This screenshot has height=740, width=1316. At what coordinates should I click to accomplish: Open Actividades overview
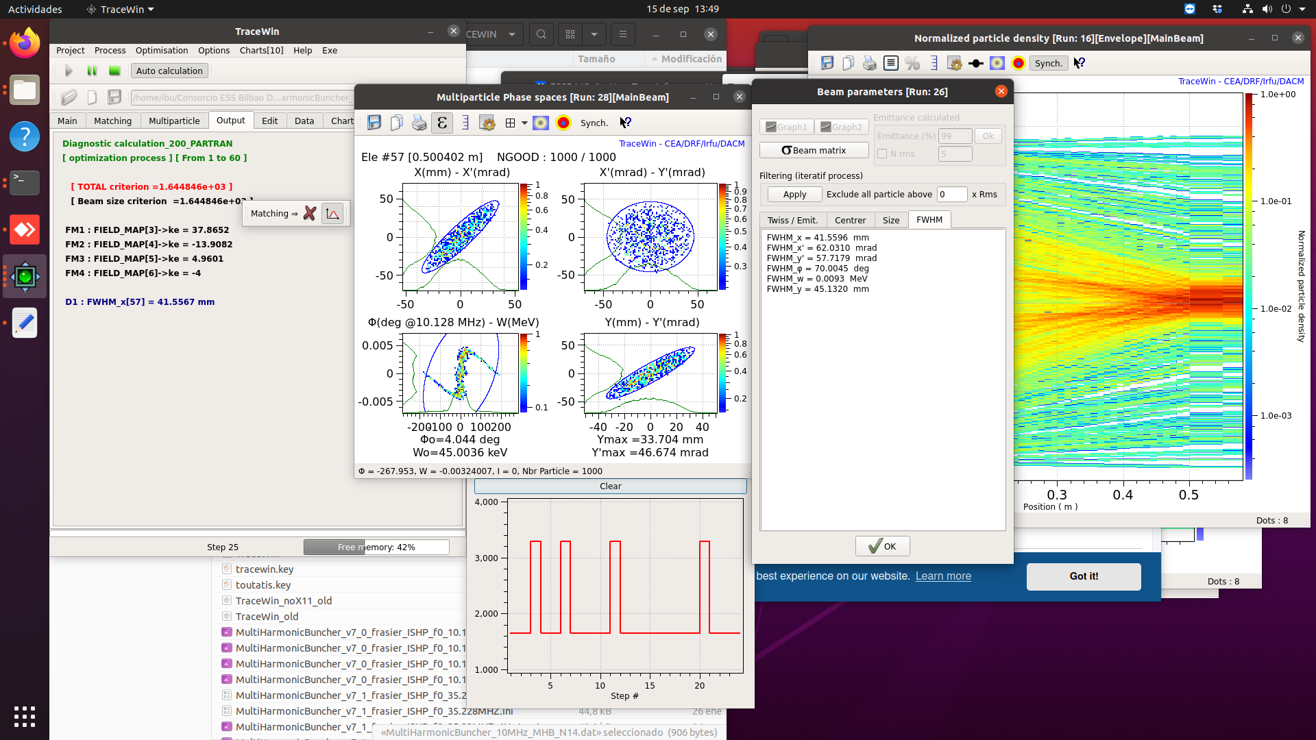coord(35,9)
